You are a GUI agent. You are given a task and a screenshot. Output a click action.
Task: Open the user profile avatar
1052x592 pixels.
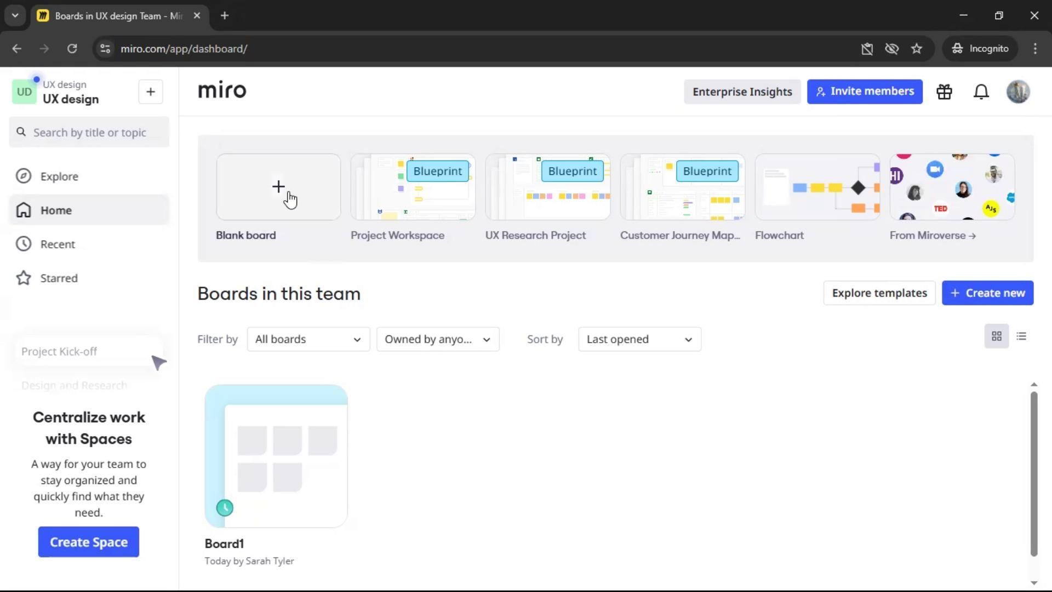1018,92
